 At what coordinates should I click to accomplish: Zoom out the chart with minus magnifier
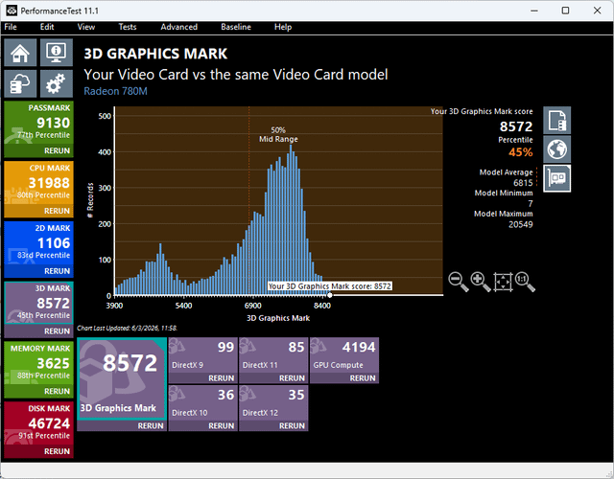(x=459, y=282)
